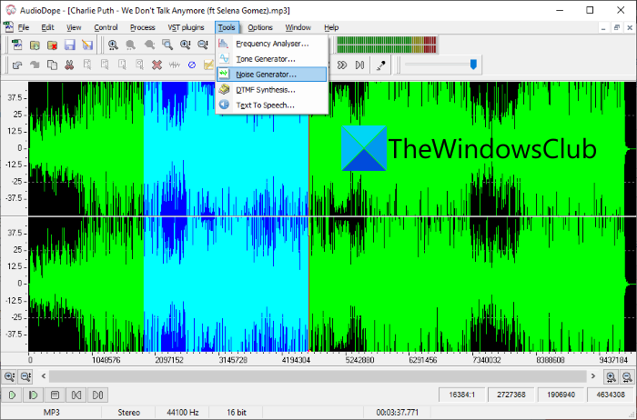
Task: Click the save-as floppy icon with pencil
Action: pos(87,45)
